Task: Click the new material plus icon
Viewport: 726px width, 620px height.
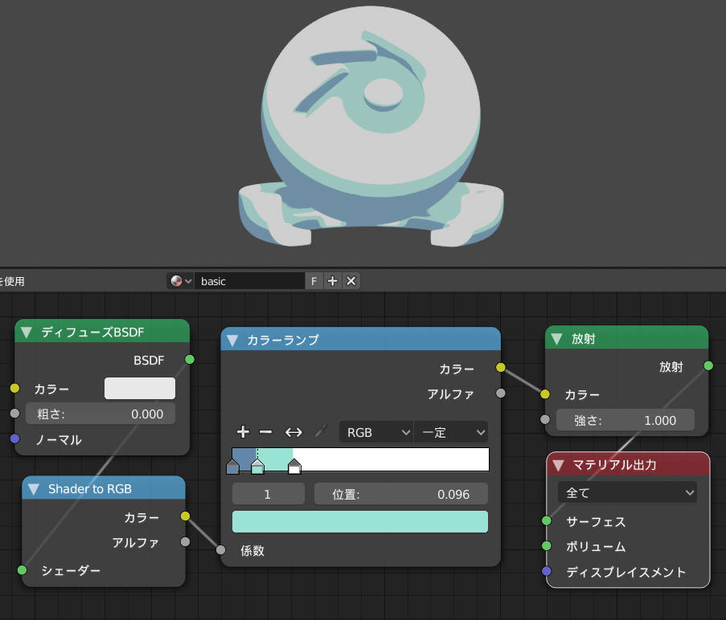Action: pyautogui.click(x=332, y=281)
